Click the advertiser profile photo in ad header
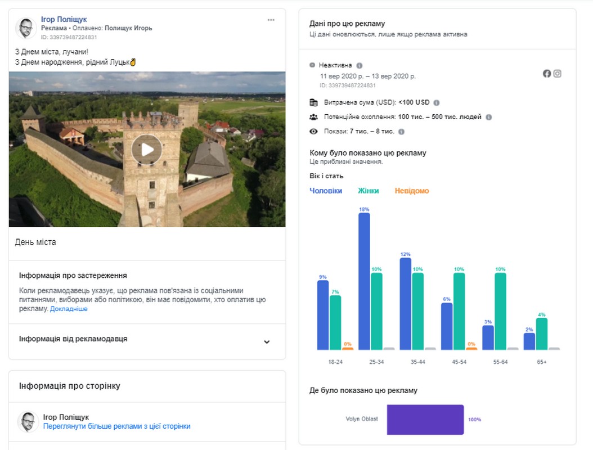 click(x=26, y=28)
